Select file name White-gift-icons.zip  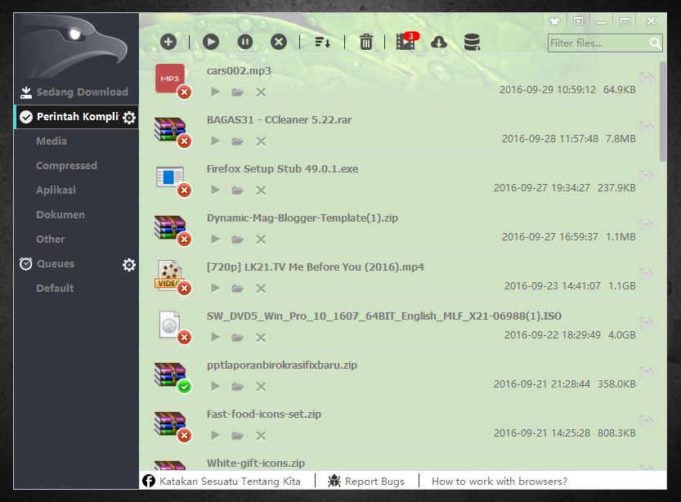[x=256, y=464]
